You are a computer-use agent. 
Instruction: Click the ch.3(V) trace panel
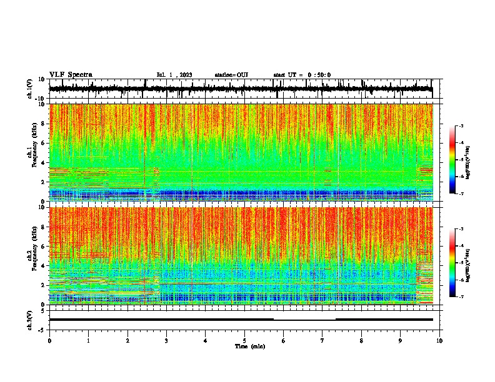tap(246, 320)
